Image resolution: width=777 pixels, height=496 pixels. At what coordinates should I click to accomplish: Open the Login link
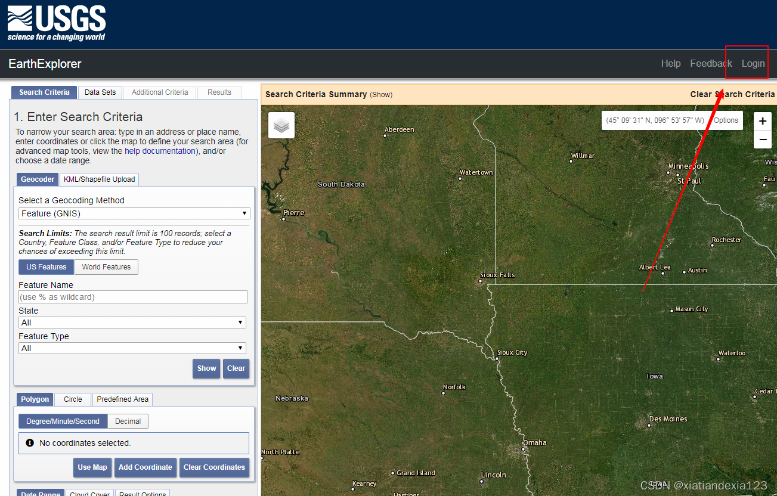point(753,64)
